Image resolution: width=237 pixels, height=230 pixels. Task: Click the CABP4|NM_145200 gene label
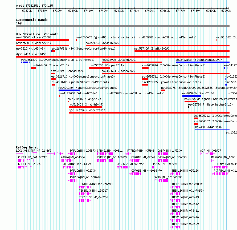click(x=170, y=151)
